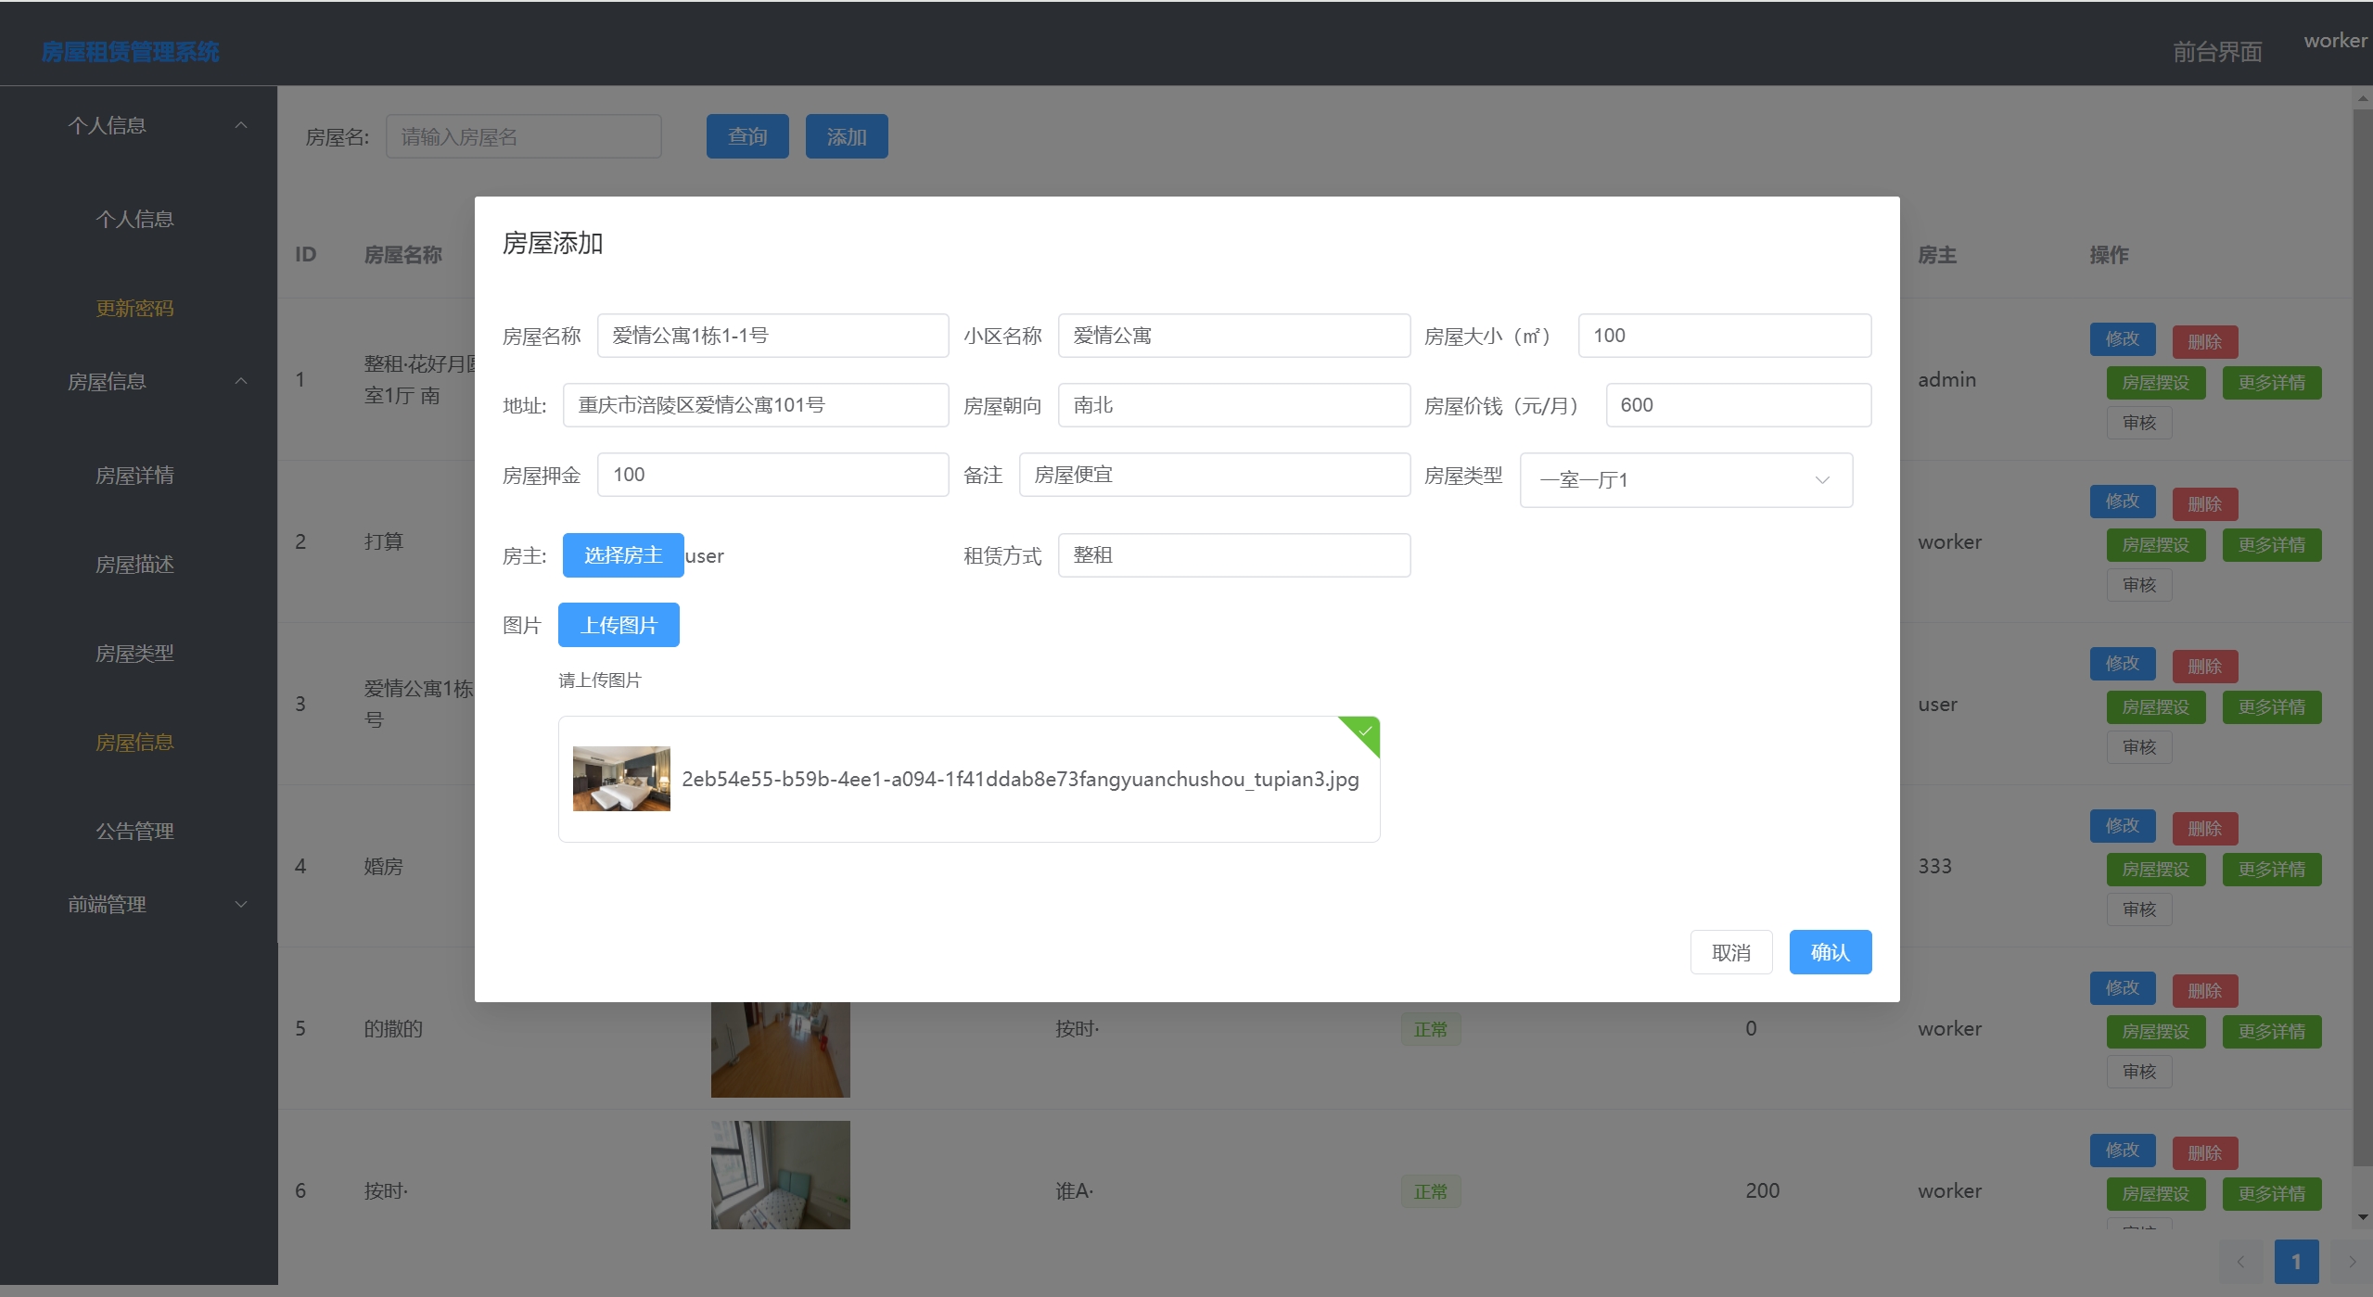Click the 房屋价钱 input field

click(x=1737, y=405)
